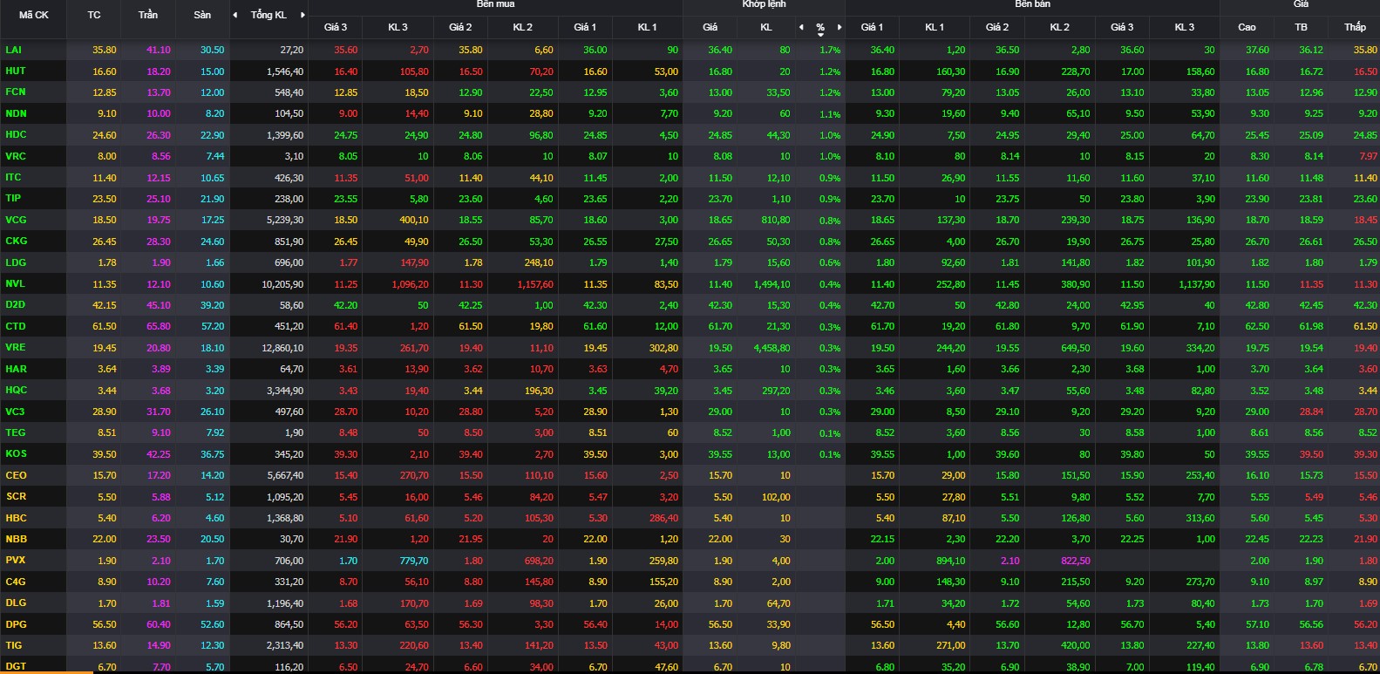This screenshot has height=674, width=1380.
Task: Click the Cao high price column header
Action: (x=1247, y=27)
